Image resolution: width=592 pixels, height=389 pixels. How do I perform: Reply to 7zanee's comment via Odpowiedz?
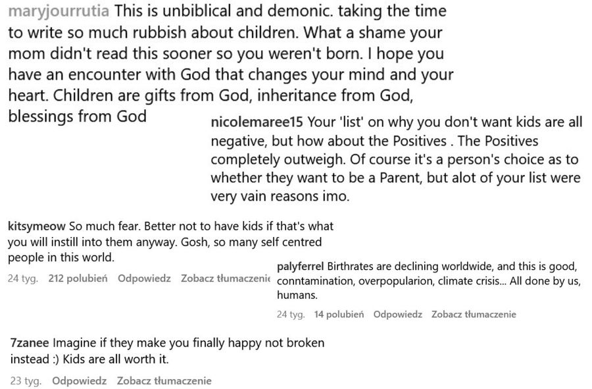[80, 380]
